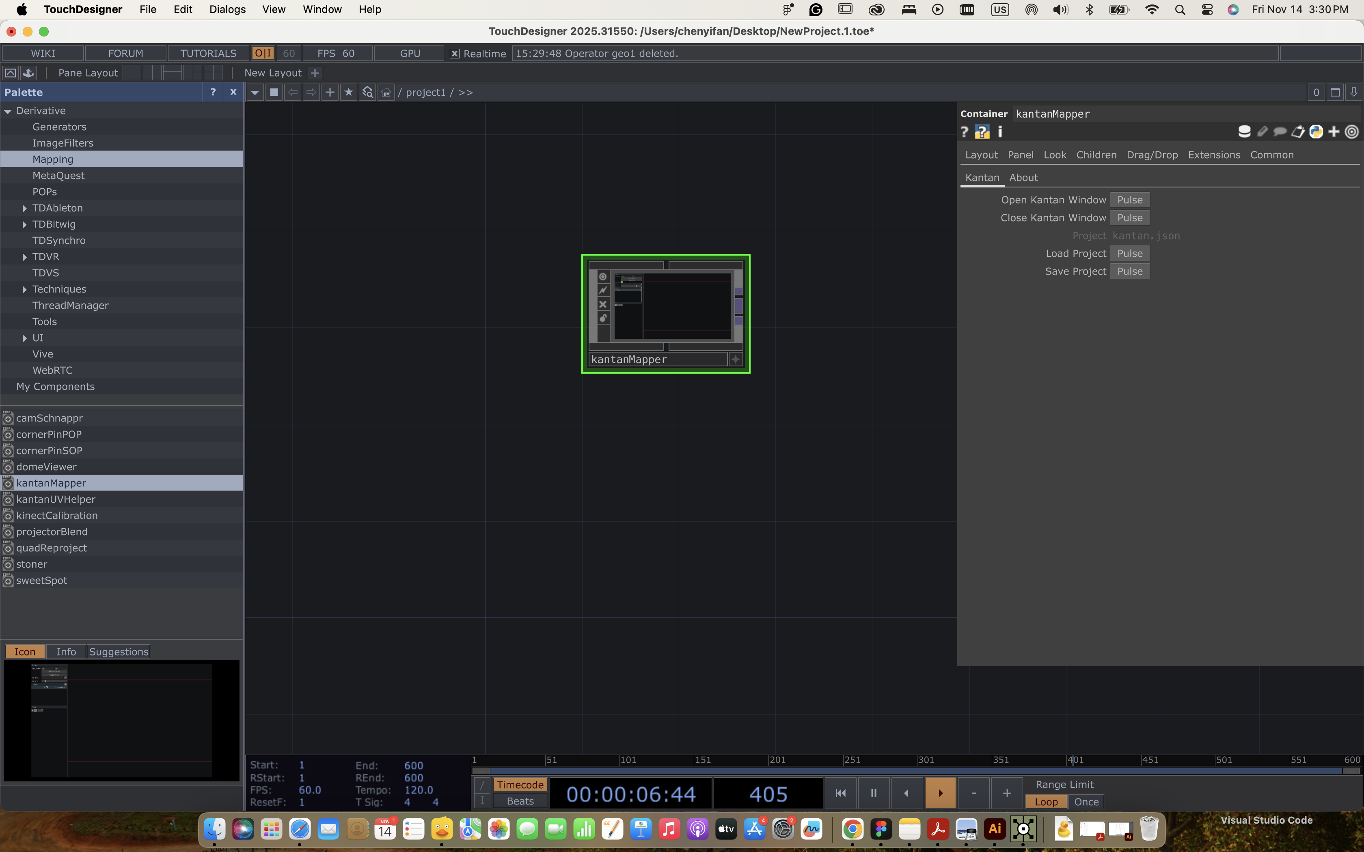Click the home network icon in path bar
The height and width of the screenshot is (852, 1364).
(x=386, y=93)
